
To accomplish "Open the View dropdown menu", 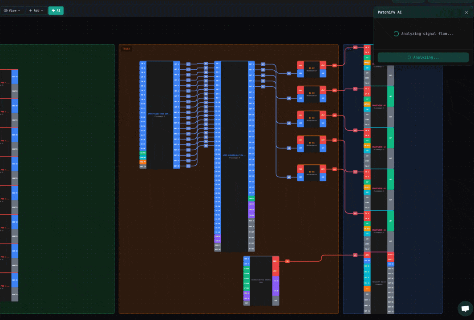I will [x=12, y=11].
